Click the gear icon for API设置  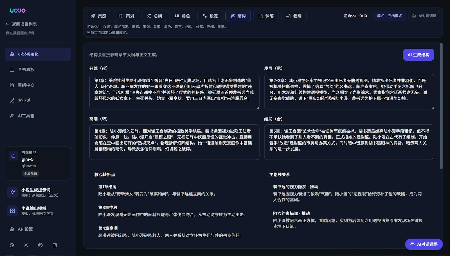coord(12,229)
